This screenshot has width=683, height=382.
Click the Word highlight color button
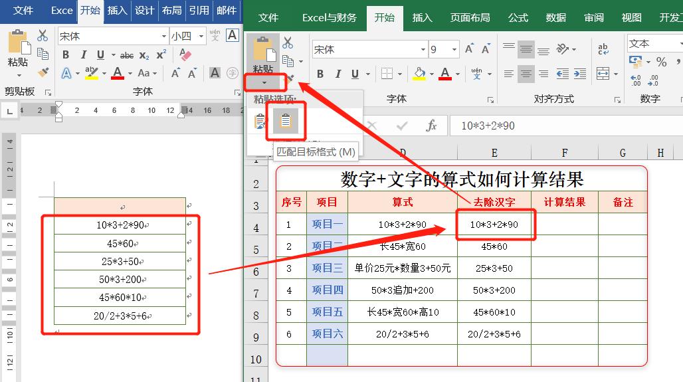click(x=92, y=73)
